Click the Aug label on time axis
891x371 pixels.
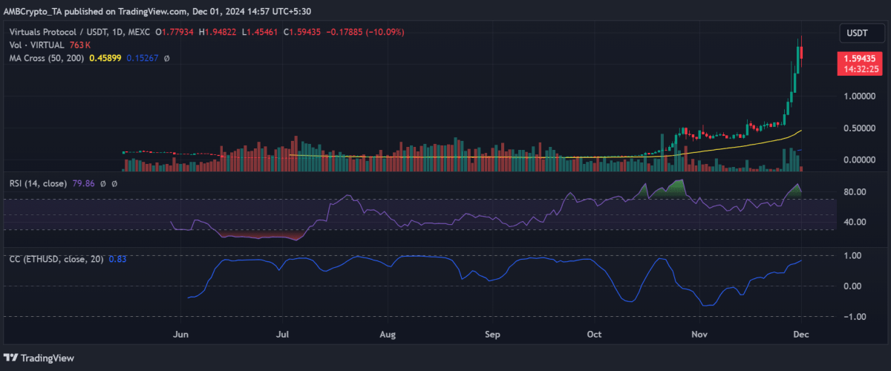point(385,334)
